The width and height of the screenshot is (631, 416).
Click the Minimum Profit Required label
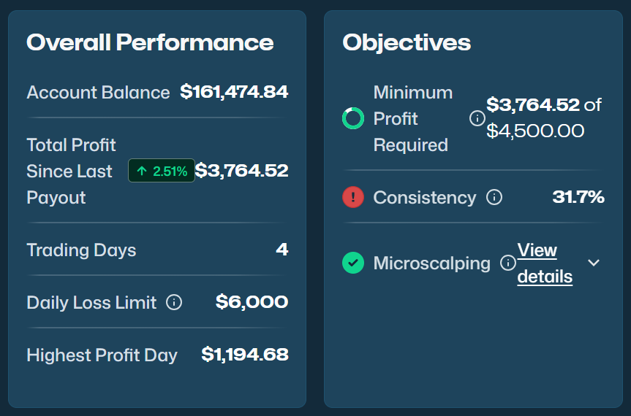413,119
